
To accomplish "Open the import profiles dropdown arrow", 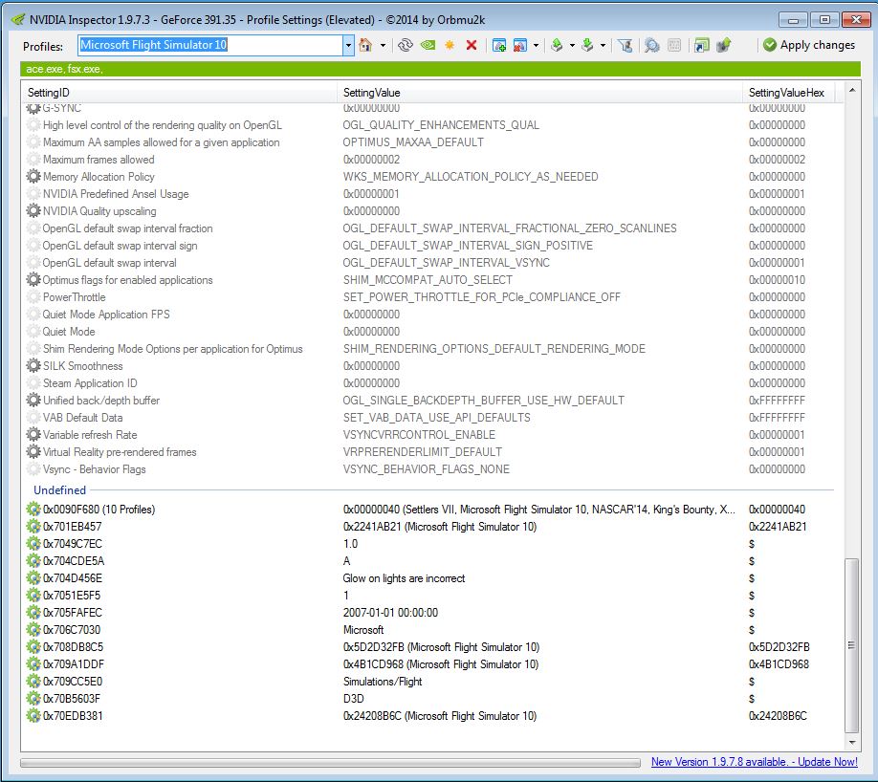I will pyautogui.click(x=604, y=45).
